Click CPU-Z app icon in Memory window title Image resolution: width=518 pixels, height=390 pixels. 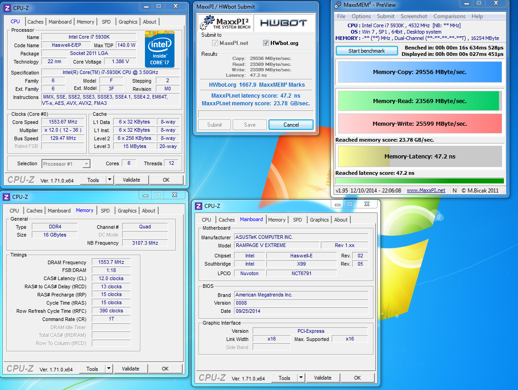pos(6,197)
